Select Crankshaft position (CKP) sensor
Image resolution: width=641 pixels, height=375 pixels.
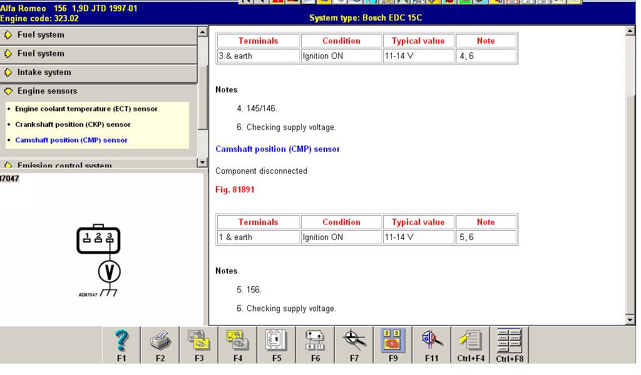(x=73, y=124)
